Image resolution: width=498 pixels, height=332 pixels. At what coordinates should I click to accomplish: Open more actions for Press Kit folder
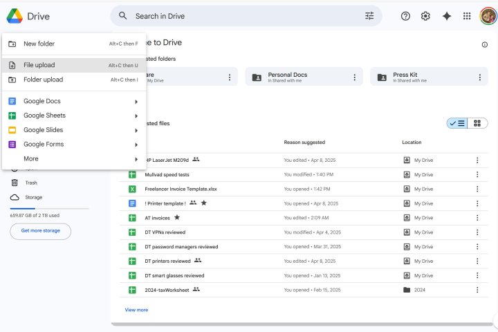coord(479,77)
